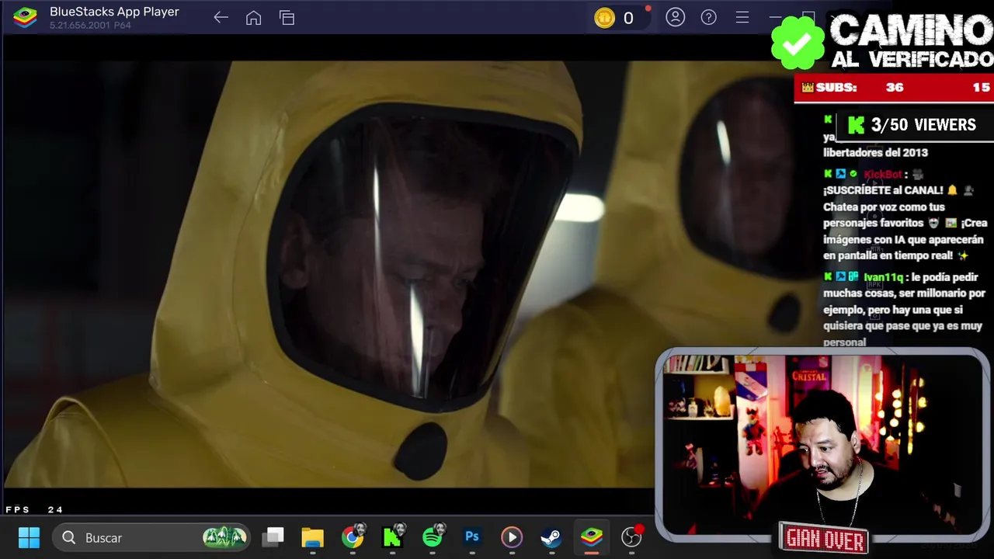Image resolution: width=994 pixels, height=559 pixels.
Task: Switch to Google Chrome on the taskbar
Action: [x=353, y=536]
